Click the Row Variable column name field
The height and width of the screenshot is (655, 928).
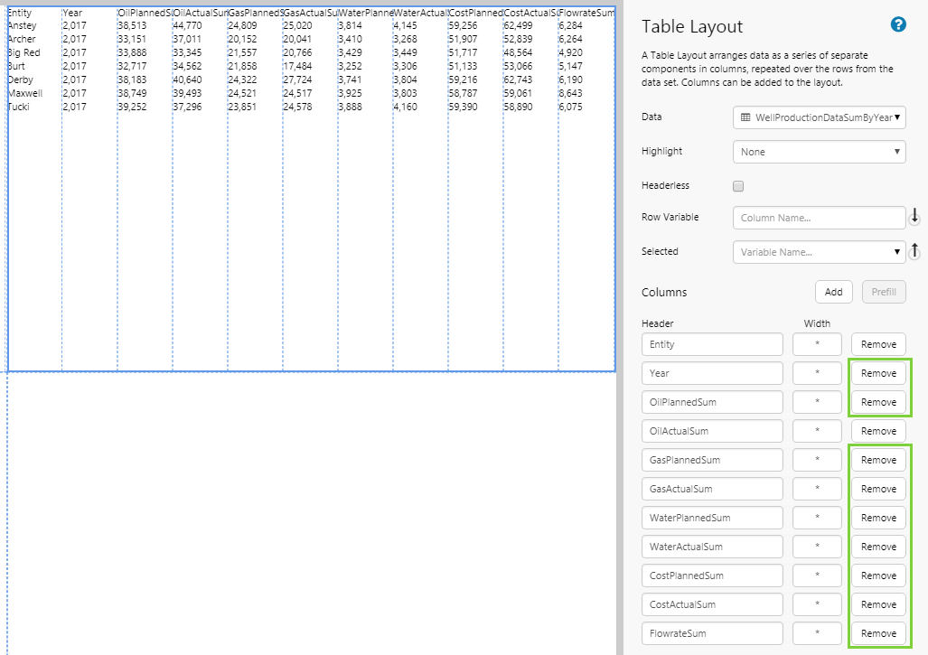[819, 218]
